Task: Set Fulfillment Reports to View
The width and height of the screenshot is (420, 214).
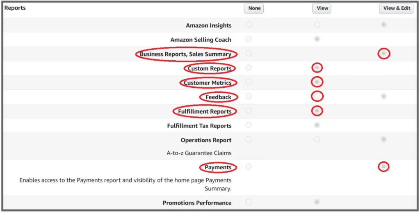Action: 317,111
